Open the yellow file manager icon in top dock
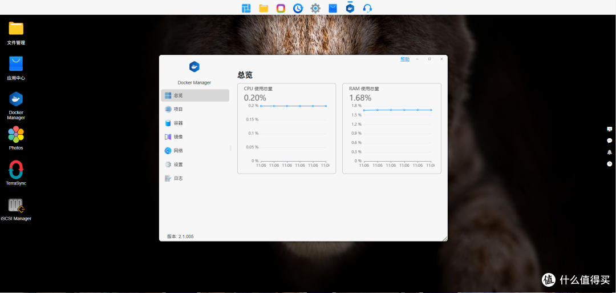 pos(264,8)
